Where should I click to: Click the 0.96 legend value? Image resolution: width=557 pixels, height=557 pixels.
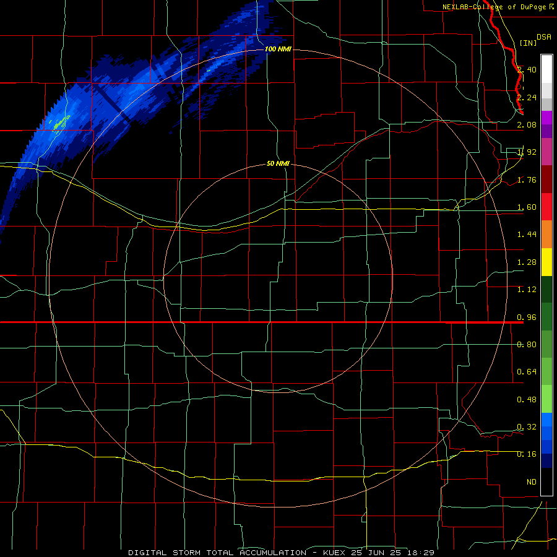tap(527, 317)
